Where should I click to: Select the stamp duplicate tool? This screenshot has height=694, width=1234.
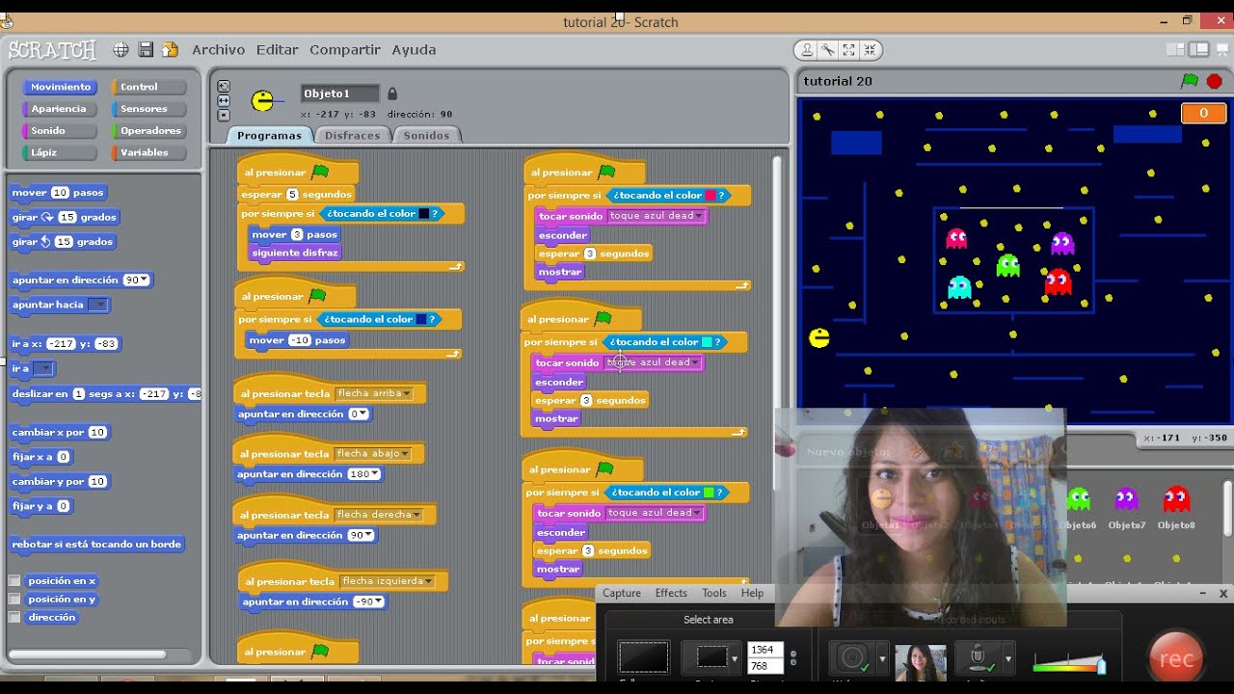(x=807, y=50)
